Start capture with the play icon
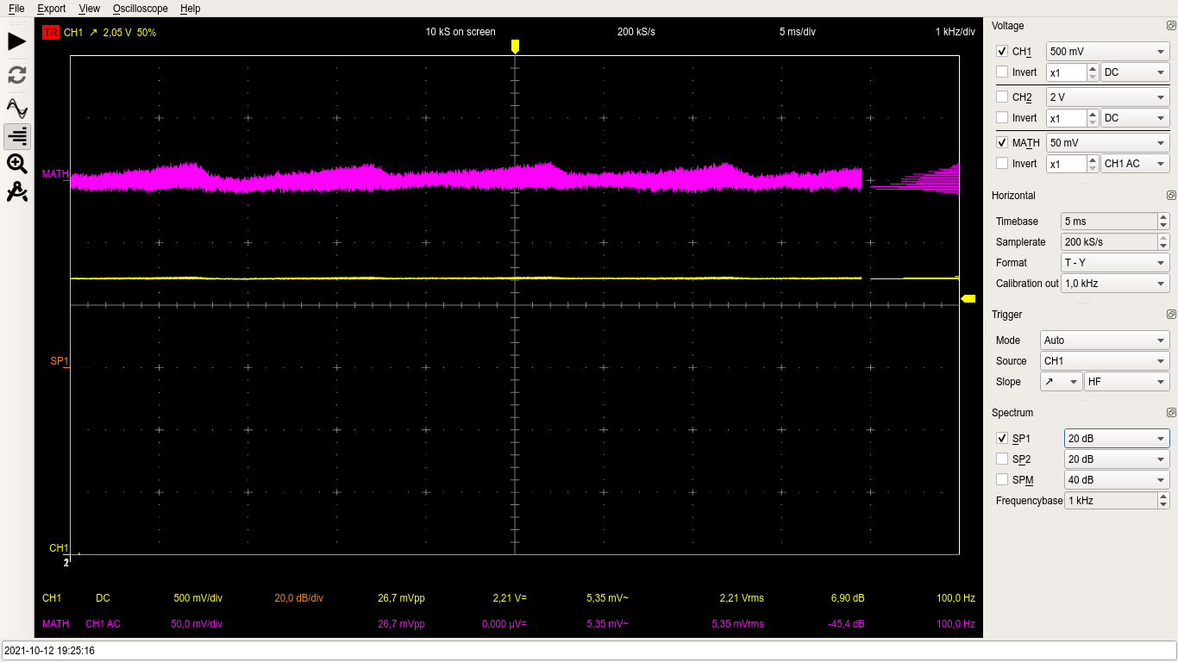 pyautogui.click(x=17, y=41)
